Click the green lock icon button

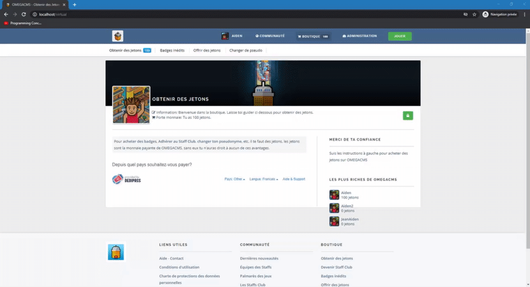[x=408, y=115]
